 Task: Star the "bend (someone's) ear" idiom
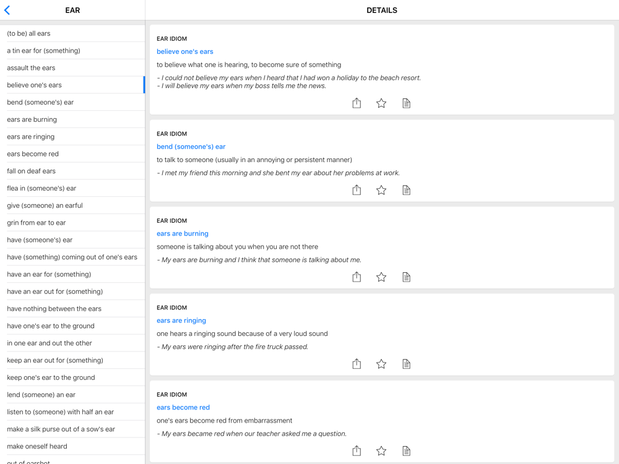pyautogui.click(x=381, y=190)
